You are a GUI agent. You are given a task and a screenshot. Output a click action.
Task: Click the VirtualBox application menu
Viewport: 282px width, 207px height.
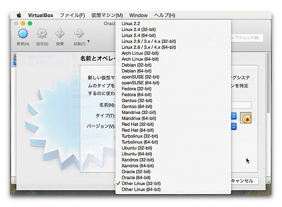41,15
